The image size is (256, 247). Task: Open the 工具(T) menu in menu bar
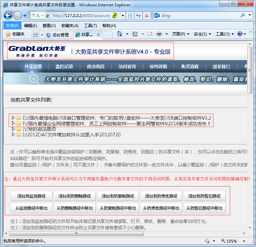[x=90, y=26]
